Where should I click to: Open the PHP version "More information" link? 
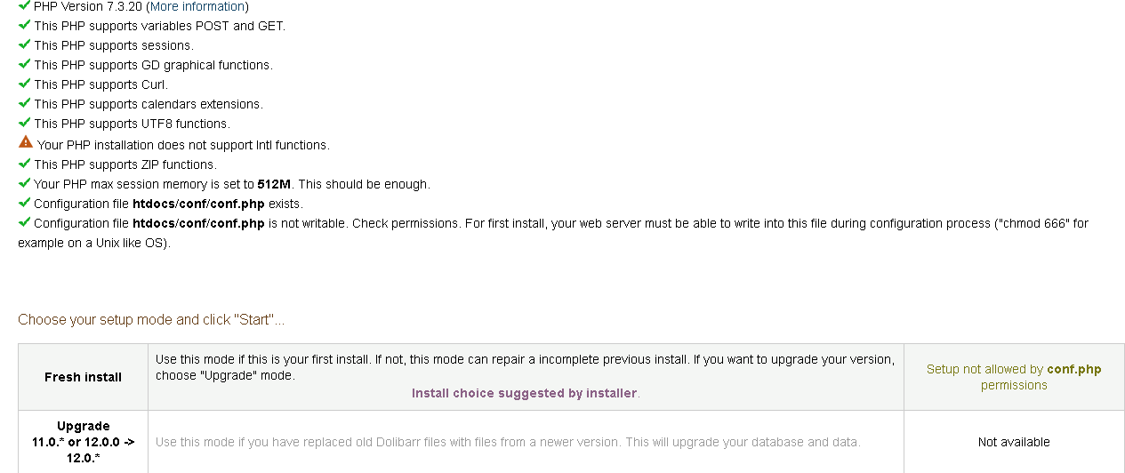click(197, 6)
